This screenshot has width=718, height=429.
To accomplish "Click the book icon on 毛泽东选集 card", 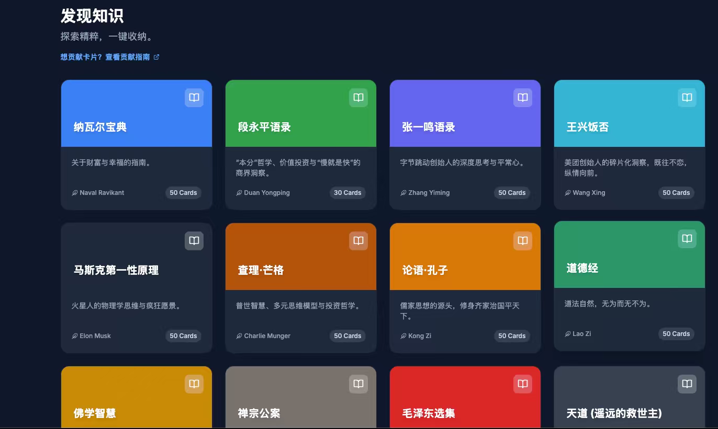I will pyautogui.click(x=522, y=384).
